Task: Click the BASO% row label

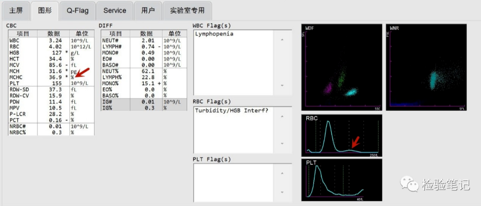Action: [x=110, y=96]
